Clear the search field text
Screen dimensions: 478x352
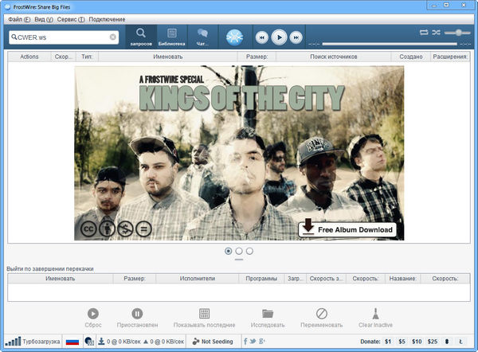coord(113,37)
